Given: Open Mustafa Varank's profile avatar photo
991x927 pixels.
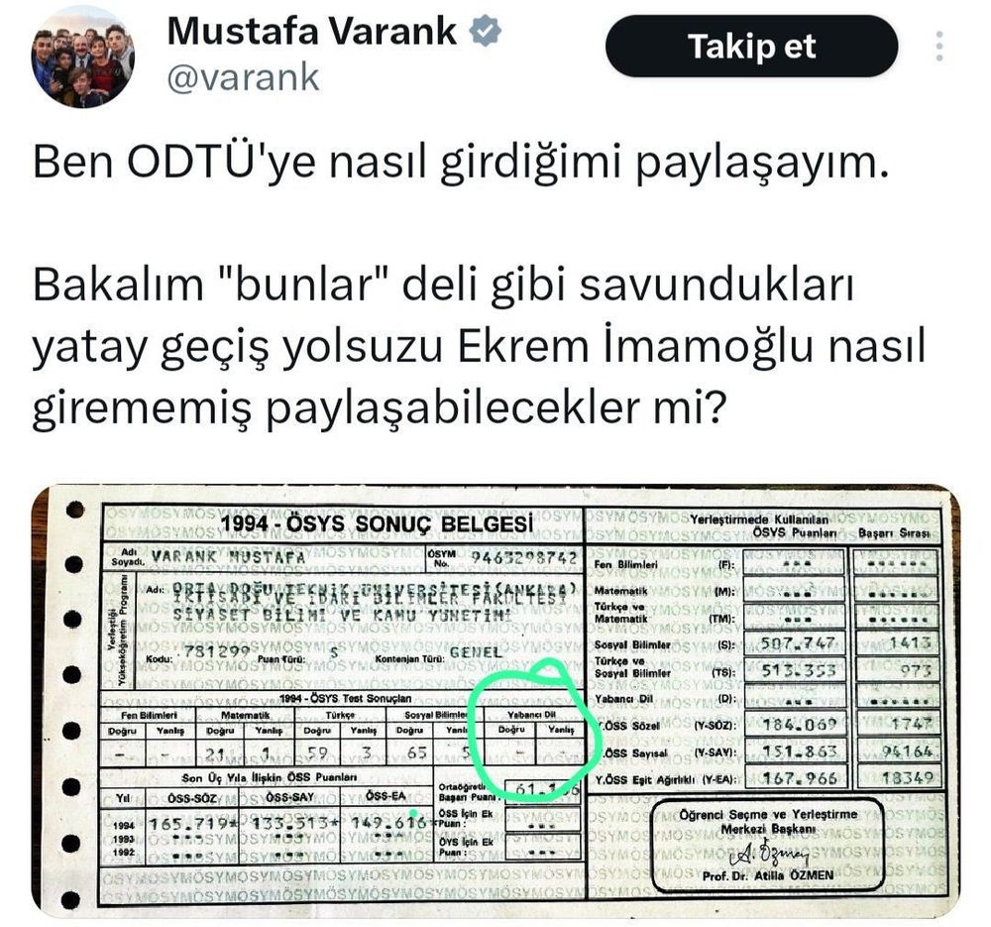Looking at the screenshot, I should point(83,56).
